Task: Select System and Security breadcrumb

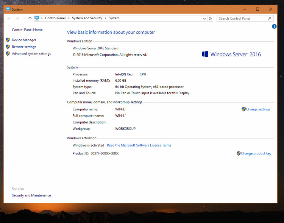Action: (87, 18)
